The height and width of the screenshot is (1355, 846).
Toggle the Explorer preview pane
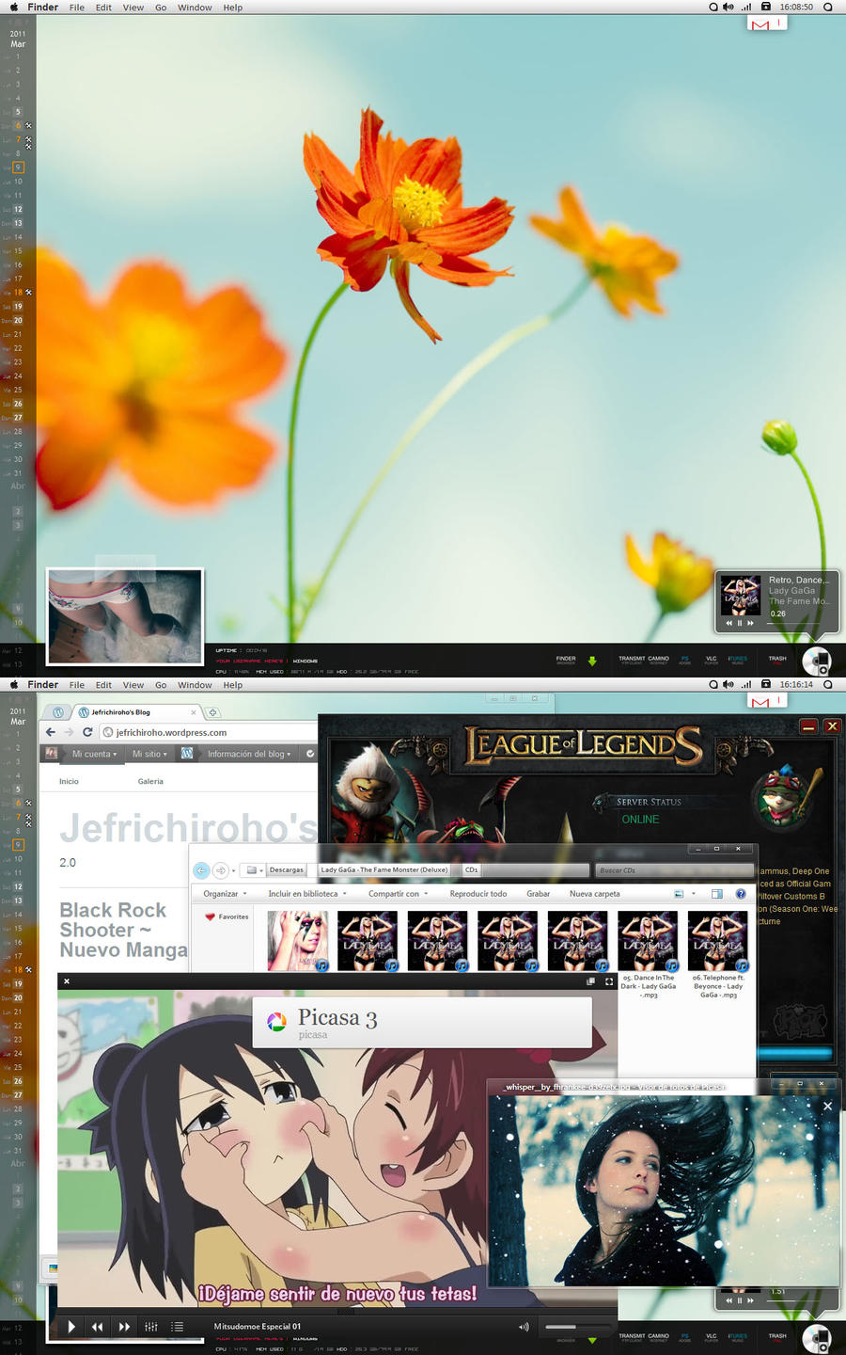click(x=717, y=894)
